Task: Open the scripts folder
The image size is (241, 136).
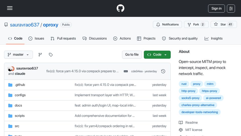Action: click(20, 116)
